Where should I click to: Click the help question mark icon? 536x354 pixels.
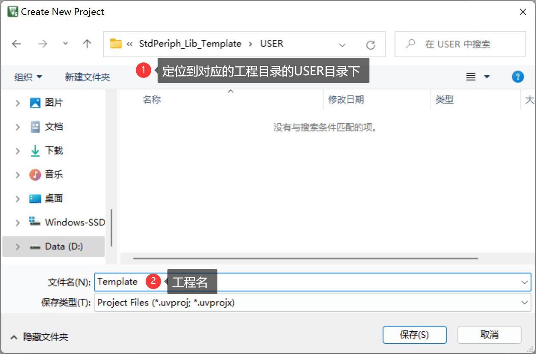coord(518,77)
